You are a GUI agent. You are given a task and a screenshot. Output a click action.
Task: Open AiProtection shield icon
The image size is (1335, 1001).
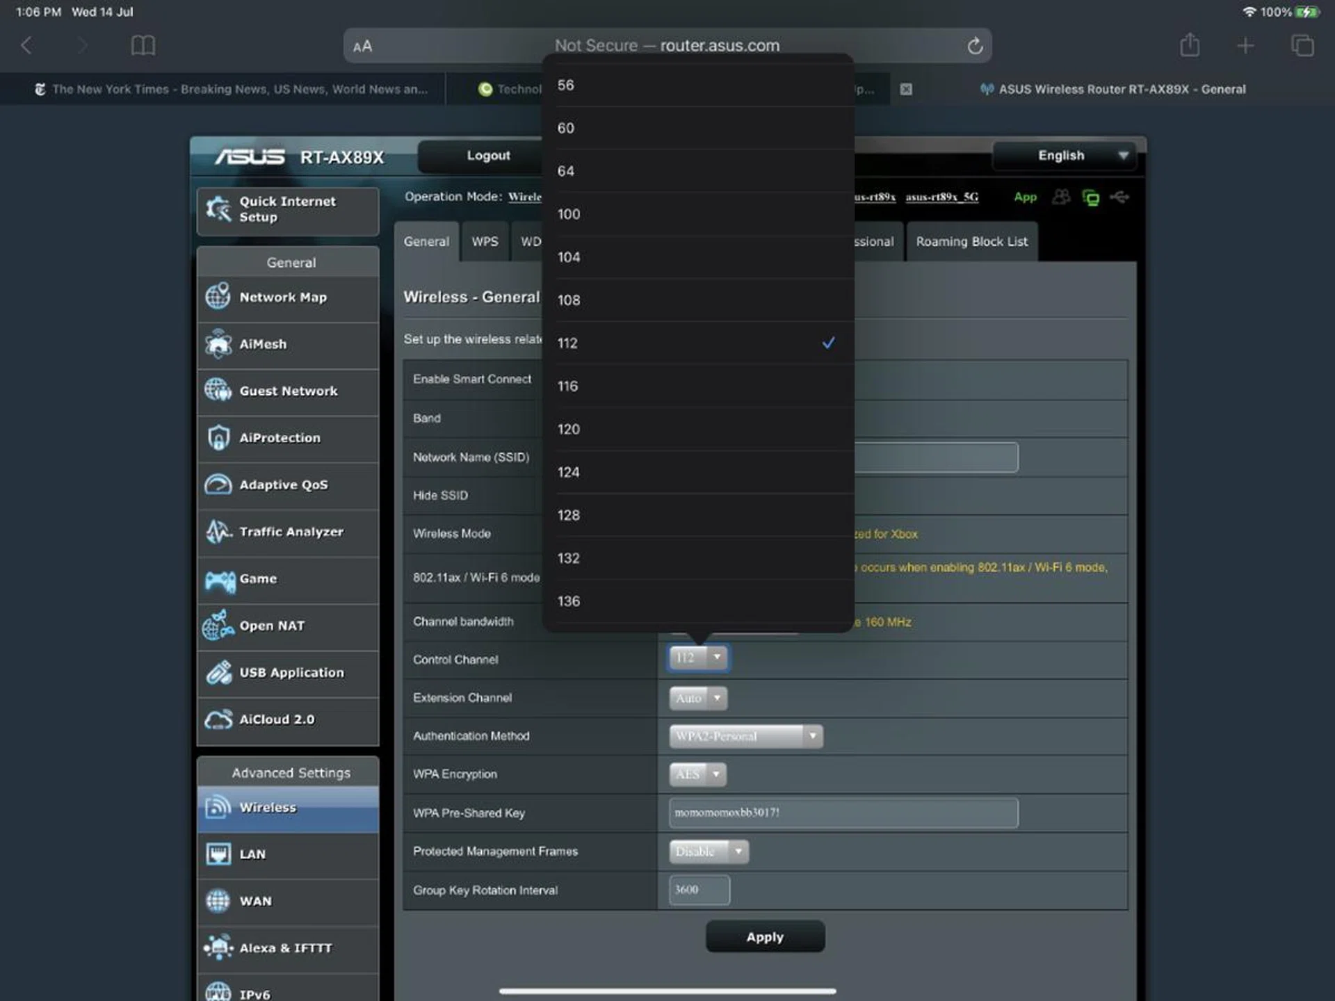click(218, 438)
